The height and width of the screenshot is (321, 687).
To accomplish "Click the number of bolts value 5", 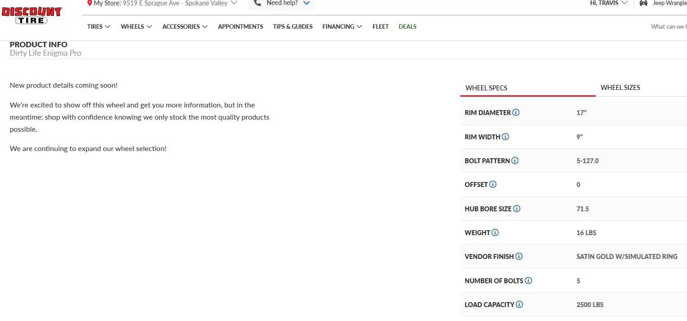I will 578,281.
